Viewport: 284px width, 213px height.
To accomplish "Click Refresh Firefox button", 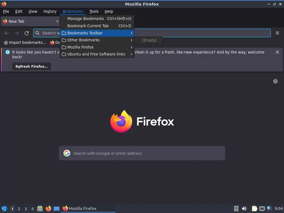I will click(32, 67).
